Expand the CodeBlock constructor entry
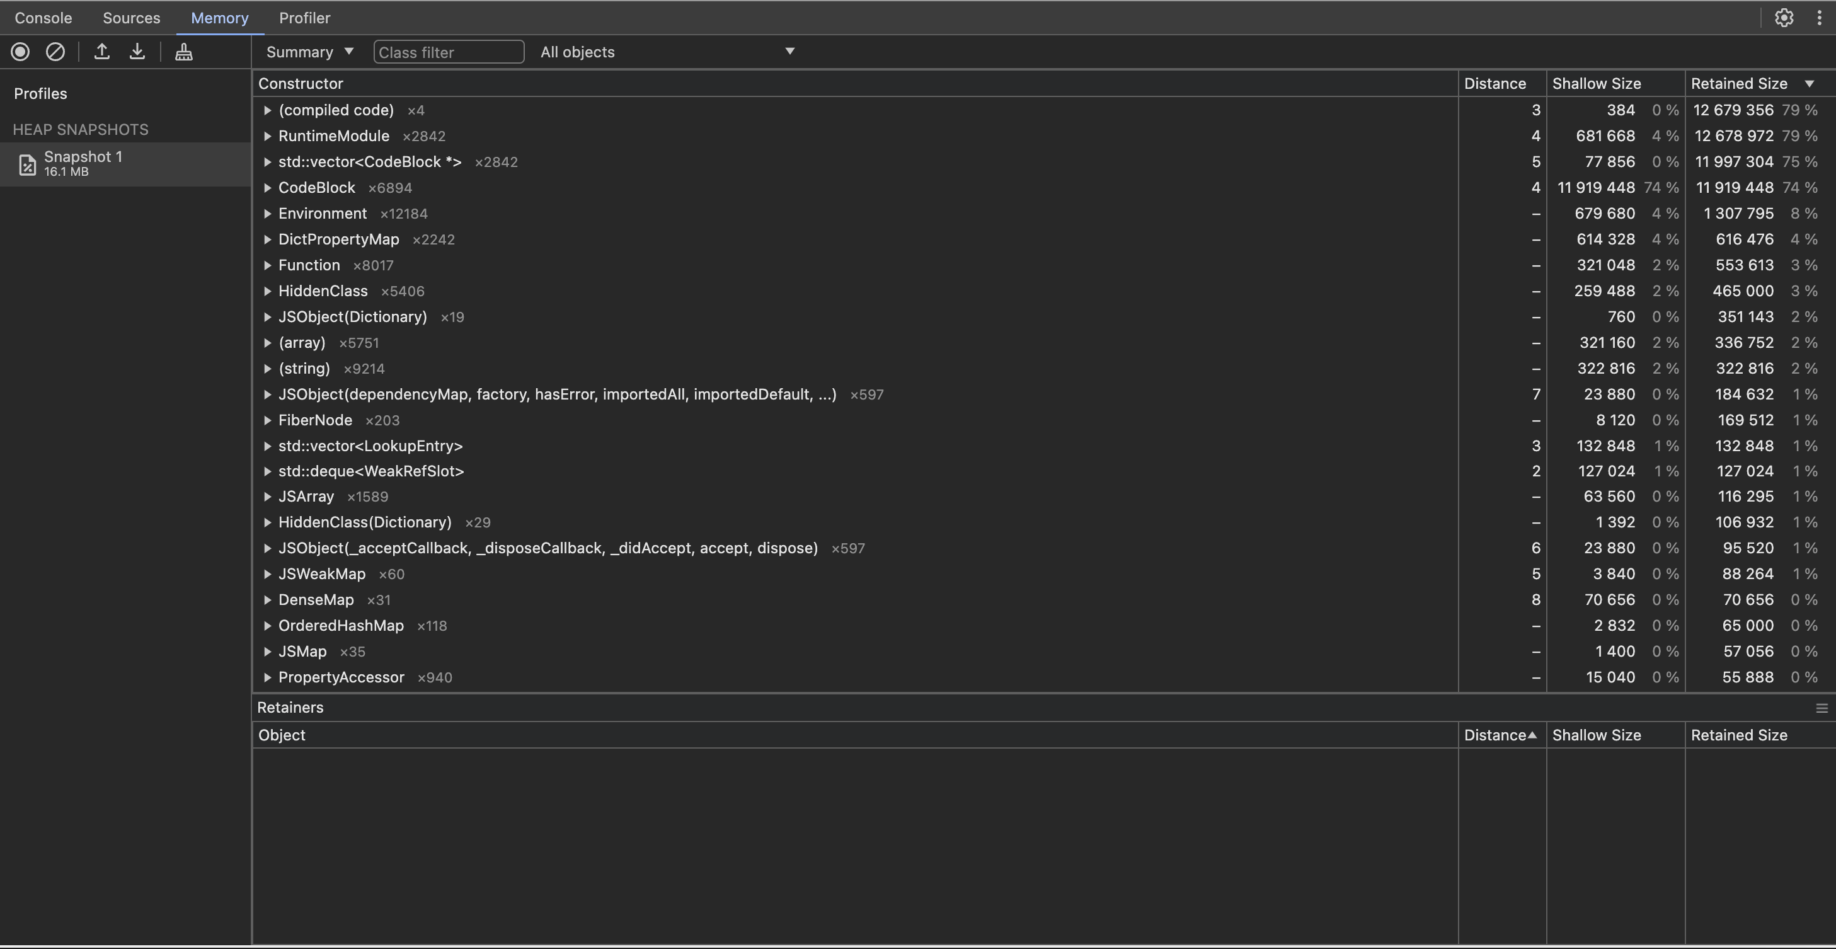 [x=267, y=188]
